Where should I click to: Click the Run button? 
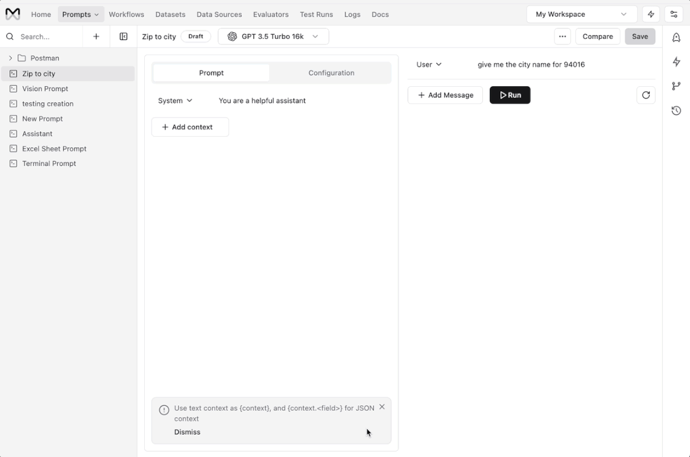(x=510, y=95)
